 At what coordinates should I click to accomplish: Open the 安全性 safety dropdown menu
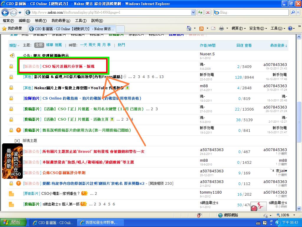point(258,28)
